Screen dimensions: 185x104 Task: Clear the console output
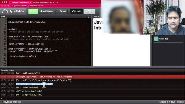coord(12,70)
